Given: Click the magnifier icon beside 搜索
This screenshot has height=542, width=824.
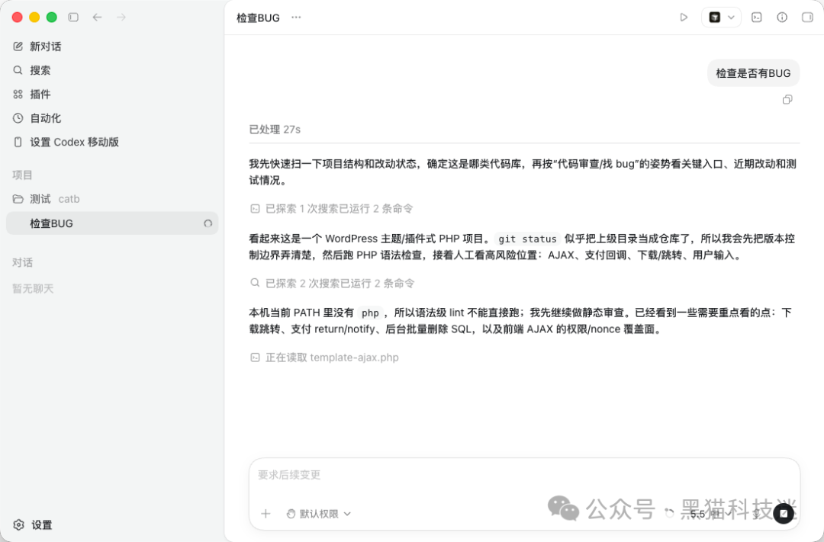Looking at the screenshot, I should point(18,70).
